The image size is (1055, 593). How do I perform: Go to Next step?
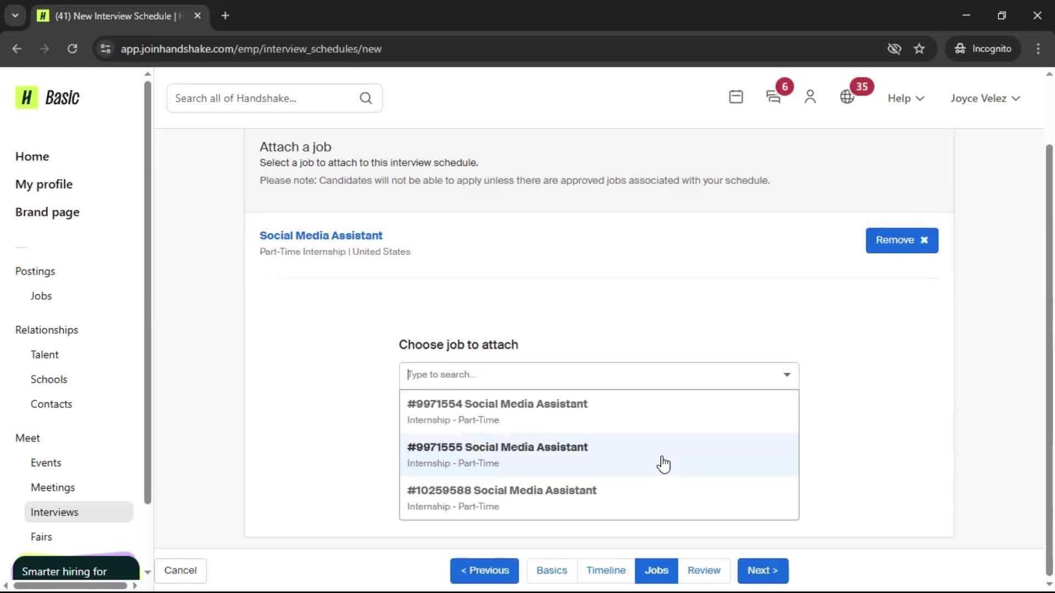tap(763, 570)
